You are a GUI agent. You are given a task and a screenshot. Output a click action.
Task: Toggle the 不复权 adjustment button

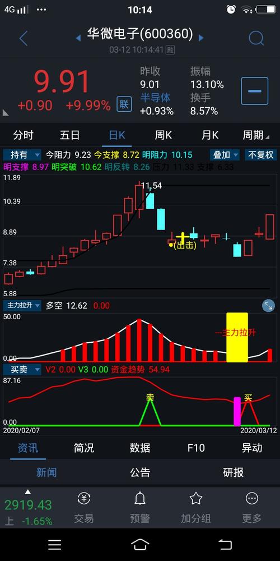pyautogui.click(x=261, y=155)
